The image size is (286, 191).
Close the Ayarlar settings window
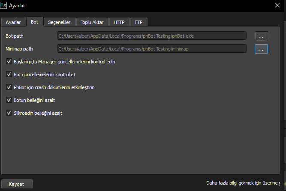(277, 6)
